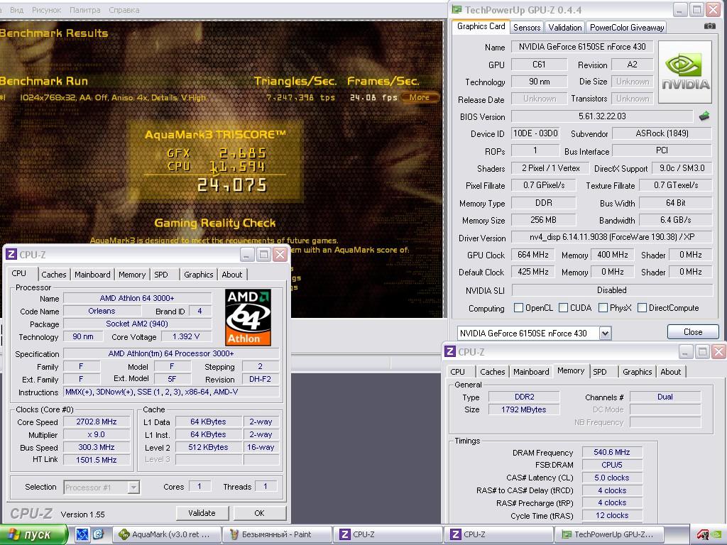Click the GPU Clock 664 MHz value
727x545 pixels.
(532, 255)
